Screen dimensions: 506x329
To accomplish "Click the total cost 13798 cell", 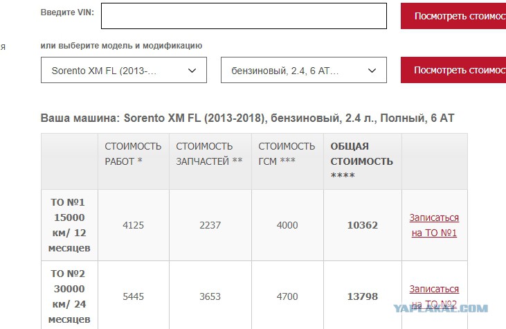I will point(363,296).
